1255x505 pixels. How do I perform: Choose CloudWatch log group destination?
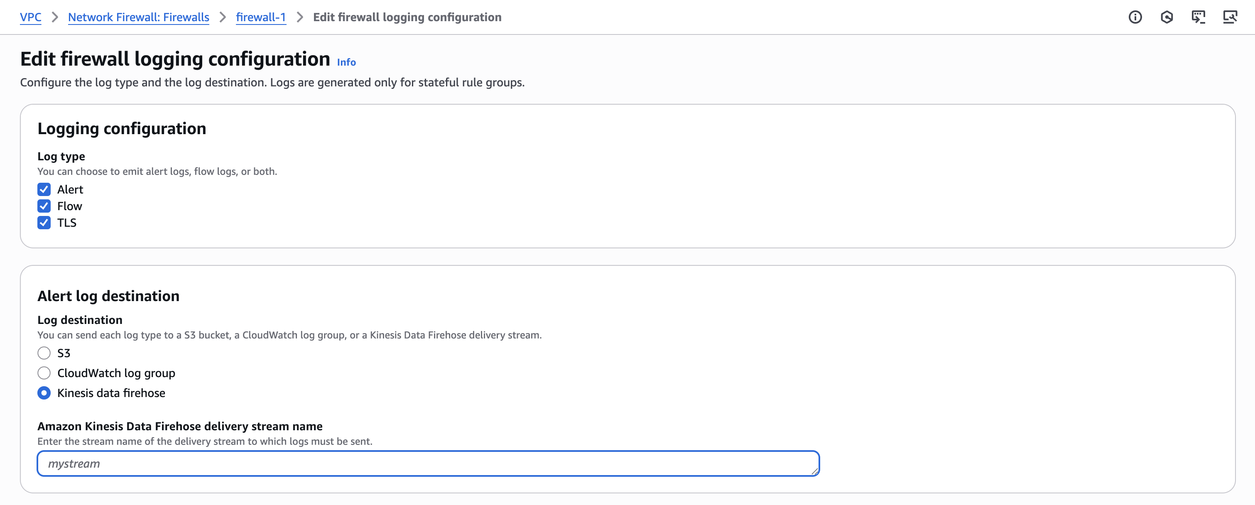pos(44,373)
